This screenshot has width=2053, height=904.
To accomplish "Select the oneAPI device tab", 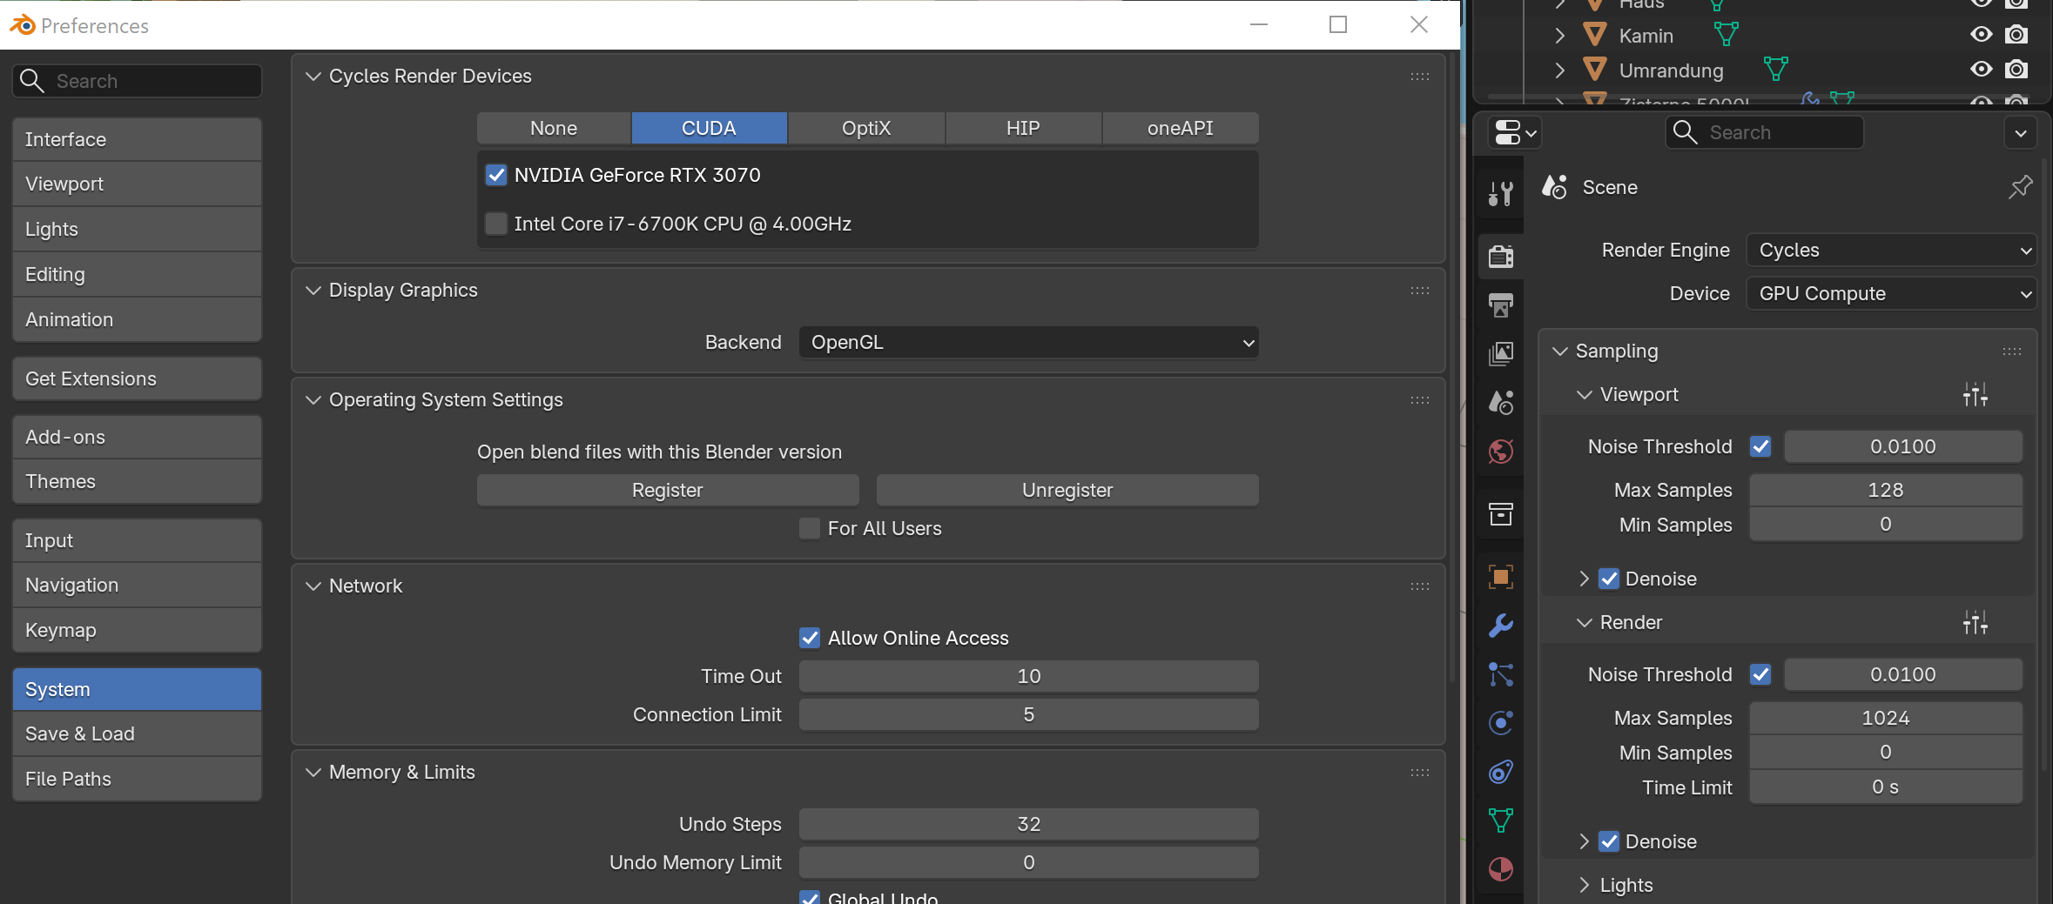I will [1181, 128].
